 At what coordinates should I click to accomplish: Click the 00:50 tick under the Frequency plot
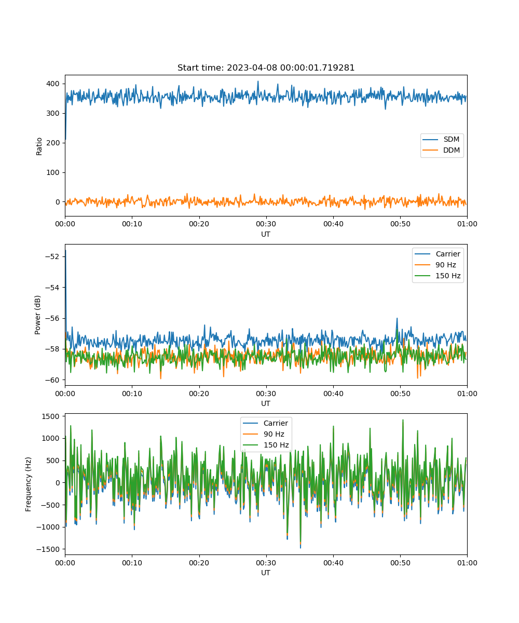coord(400,562)
